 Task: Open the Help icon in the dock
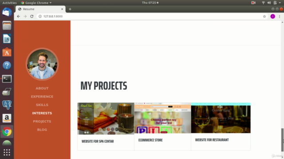click(7, 65)
